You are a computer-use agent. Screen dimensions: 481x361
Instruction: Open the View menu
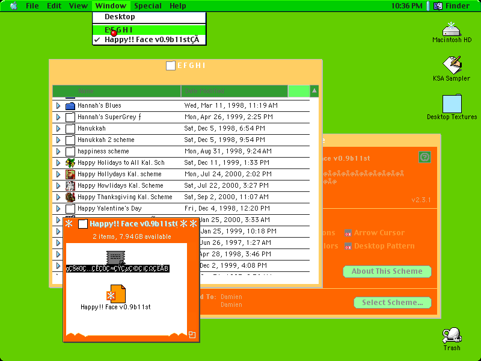[x=78, y=6]
